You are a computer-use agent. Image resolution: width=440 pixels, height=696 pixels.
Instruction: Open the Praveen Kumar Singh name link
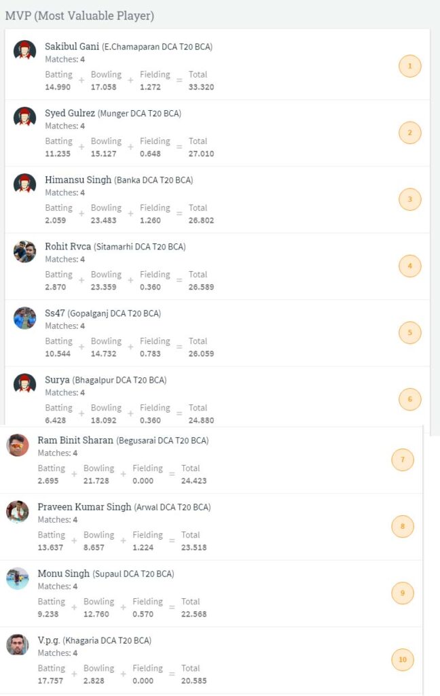tap(84, 507)
